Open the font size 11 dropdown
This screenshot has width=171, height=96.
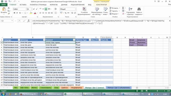32,9
